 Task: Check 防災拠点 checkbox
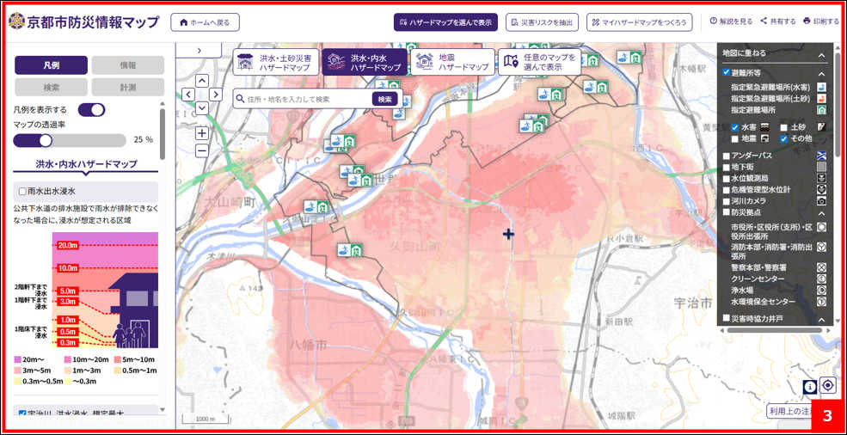727,212
